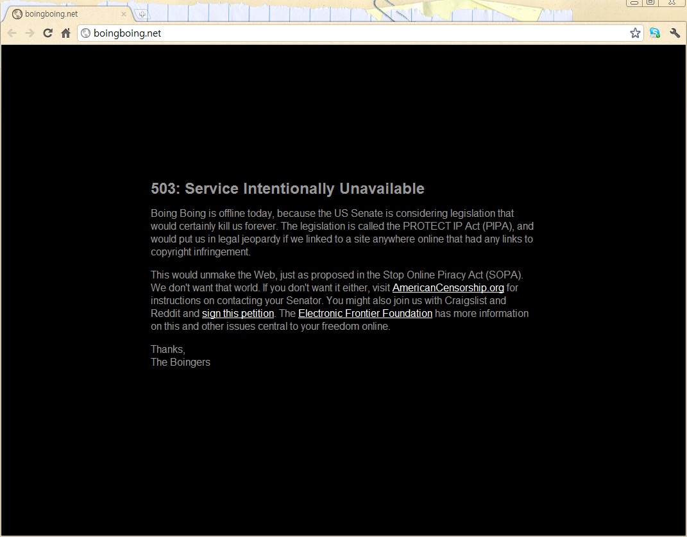
Task: Click the Skype extension icon
Action: [x=654, y=33]
